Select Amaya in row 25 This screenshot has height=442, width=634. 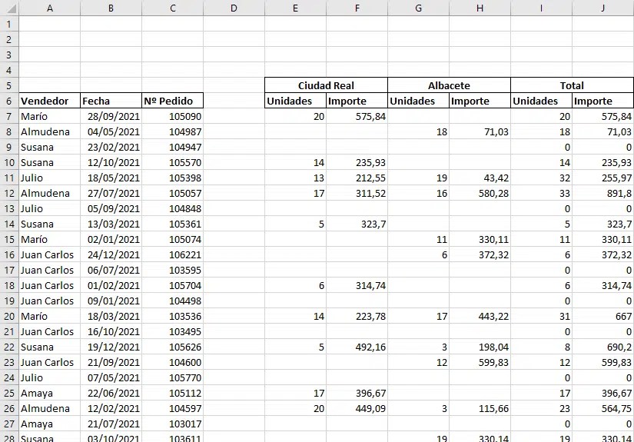tap(50, 393)
